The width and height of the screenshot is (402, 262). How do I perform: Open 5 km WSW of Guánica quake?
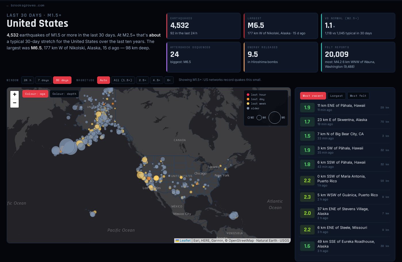[345, 197]
